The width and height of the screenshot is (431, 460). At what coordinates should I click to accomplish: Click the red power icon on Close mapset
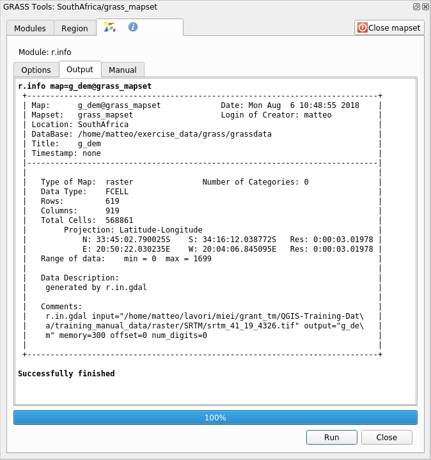[363, 27]
